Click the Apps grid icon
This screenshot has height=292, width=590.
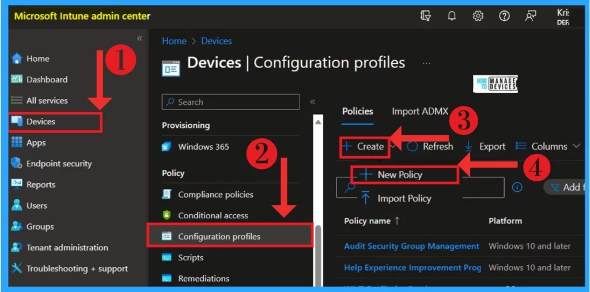[x=17, y=142]
